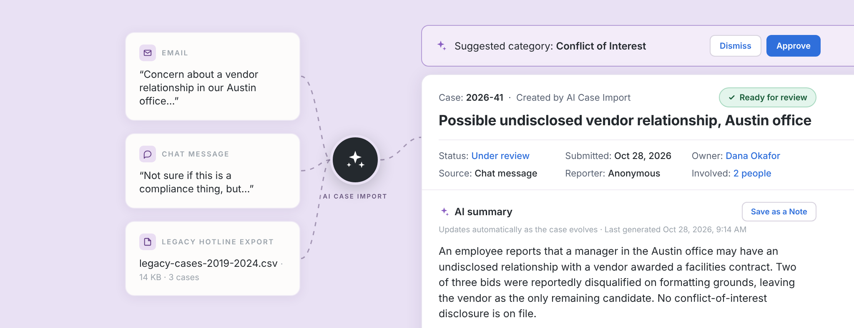Click the file name legacy-cases-2019-2024.csv

(x=208, y=263)
